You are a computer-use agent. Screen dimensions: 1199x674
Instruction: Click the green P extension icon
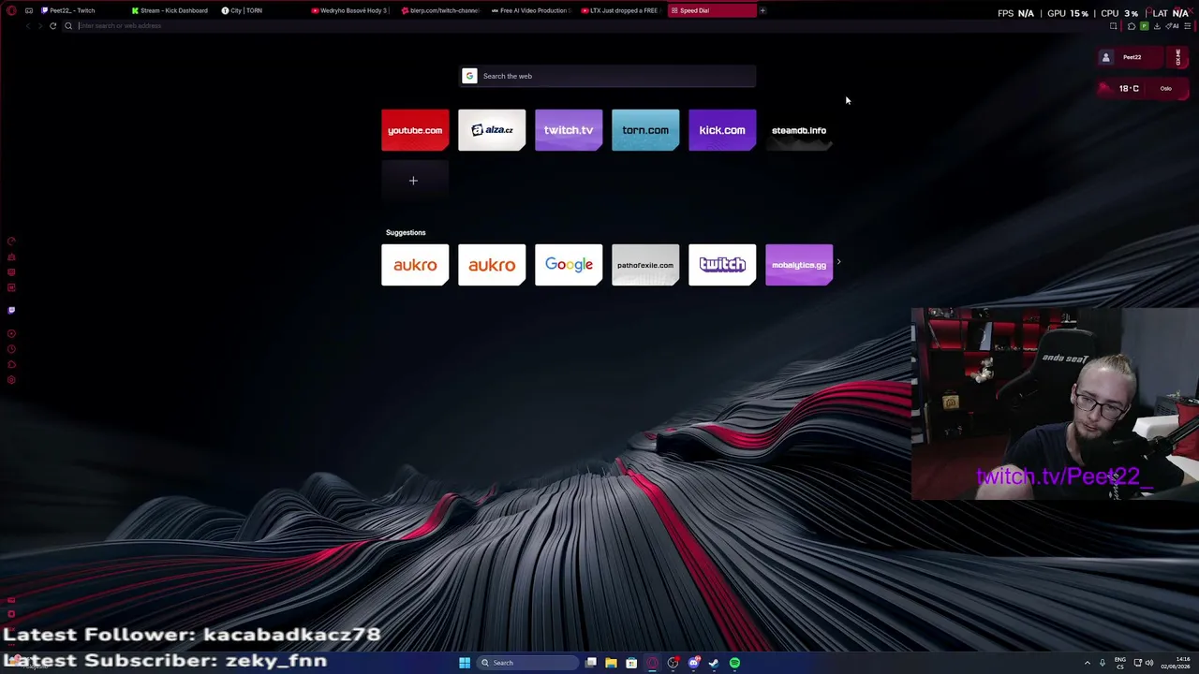point(1144,26)
